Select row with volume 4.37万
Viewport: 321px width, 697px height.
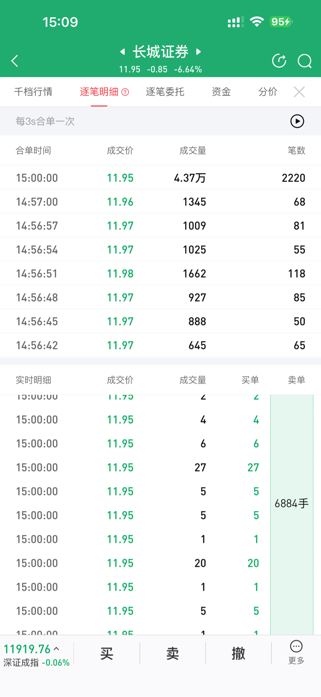[x=160, y=177]
